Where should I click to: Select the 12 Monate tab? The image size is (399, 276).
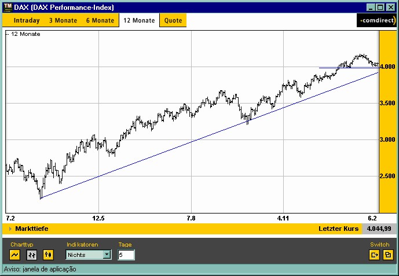pyautogui.click(x=139, y=20)
